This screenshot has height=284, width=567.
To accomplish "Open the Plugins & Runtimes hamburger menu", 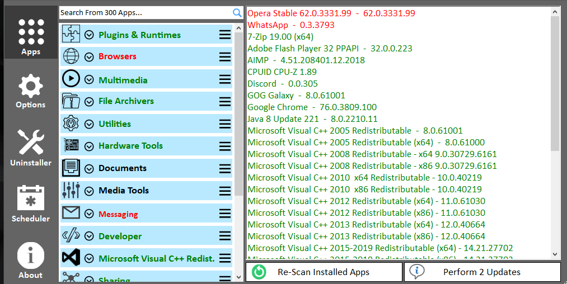I will click(225, 35).
